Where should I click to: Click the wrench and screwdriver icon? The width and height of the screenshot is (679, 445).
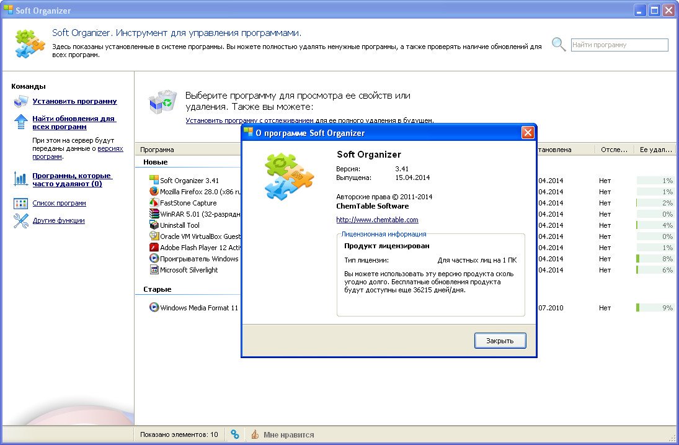tap(21, 221)
